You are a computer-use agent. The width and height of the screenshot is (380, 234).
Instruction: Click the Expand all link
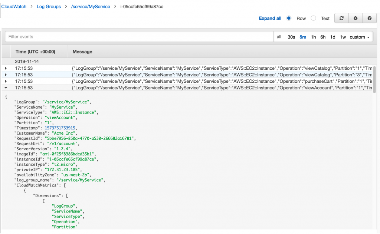(270, 18)
